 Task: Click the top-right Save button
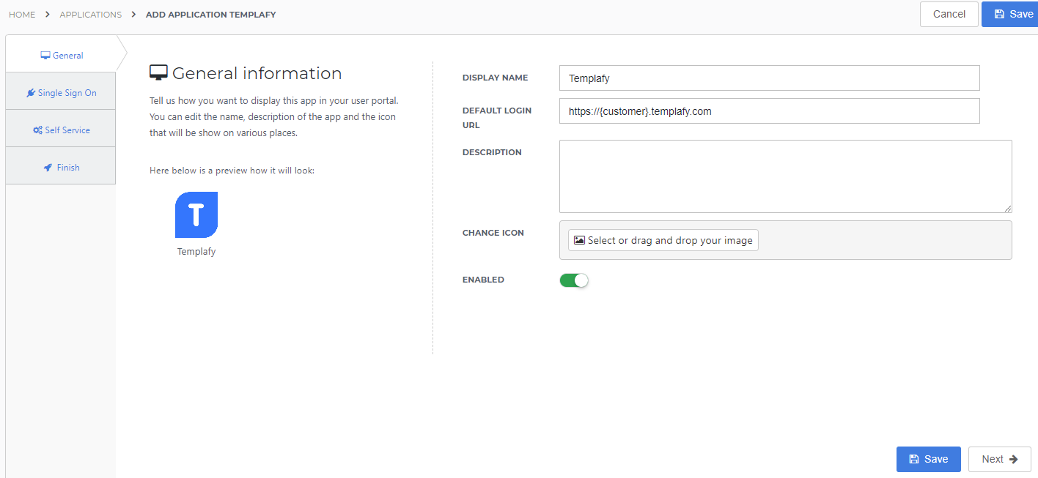click(x=1010, y=14)
